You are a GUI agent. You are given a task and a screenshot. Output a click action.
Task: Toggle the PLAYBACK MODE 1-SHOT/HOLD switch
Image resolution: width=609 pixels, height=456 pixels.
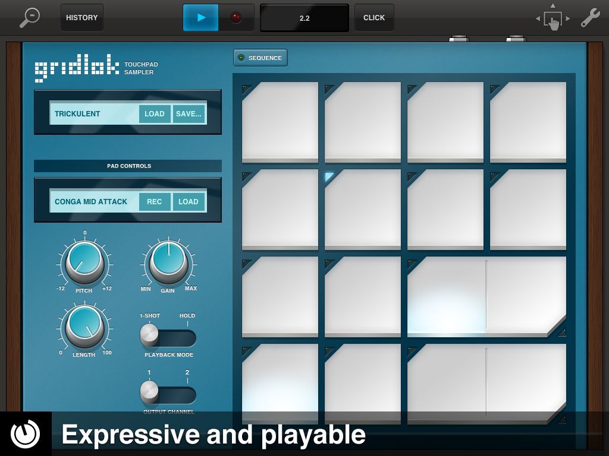[x=168, y=336]
